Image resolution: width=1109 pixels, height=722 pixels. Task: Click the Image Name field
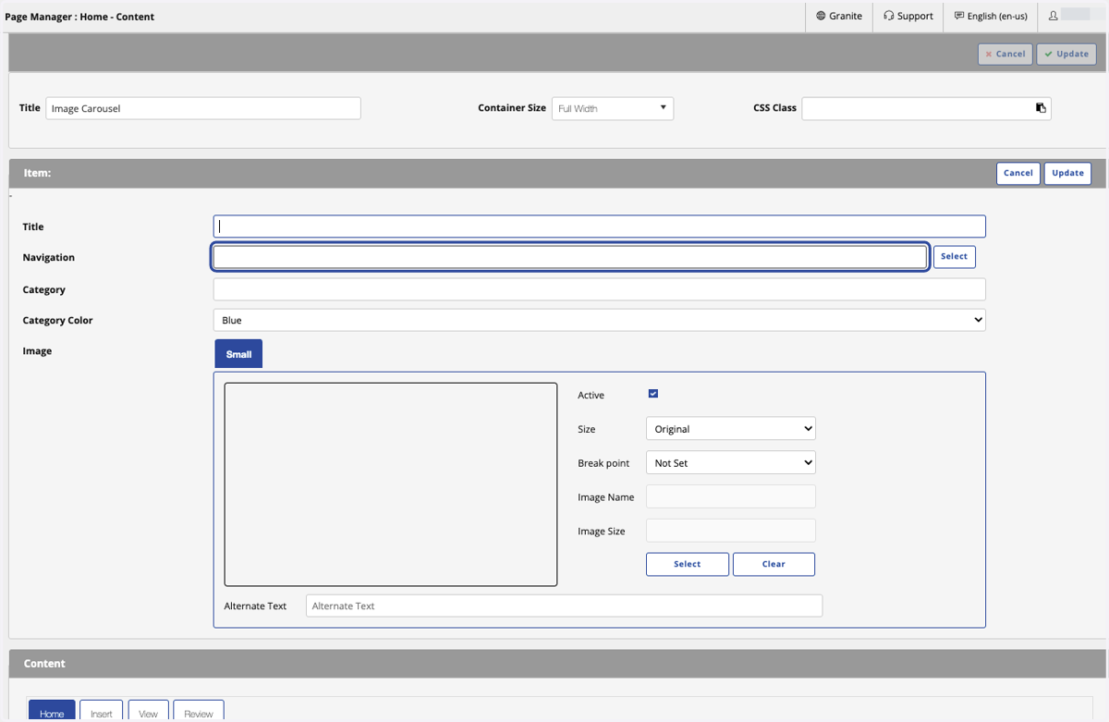[x=730, y=496]
